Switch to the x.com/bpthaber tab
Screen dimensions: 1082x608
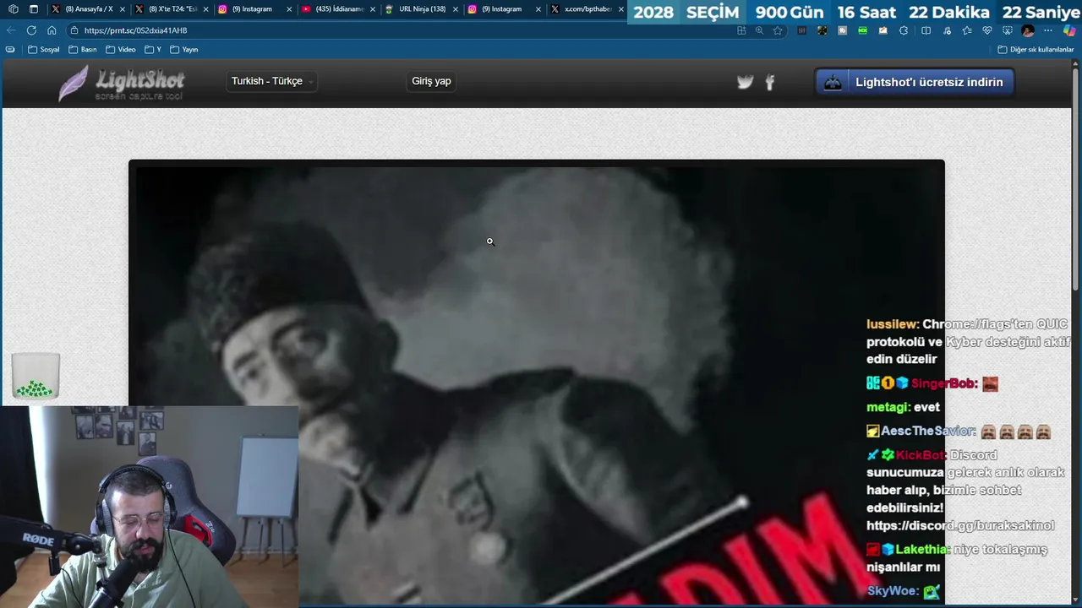pyautogui.click(x=587, y=9)
